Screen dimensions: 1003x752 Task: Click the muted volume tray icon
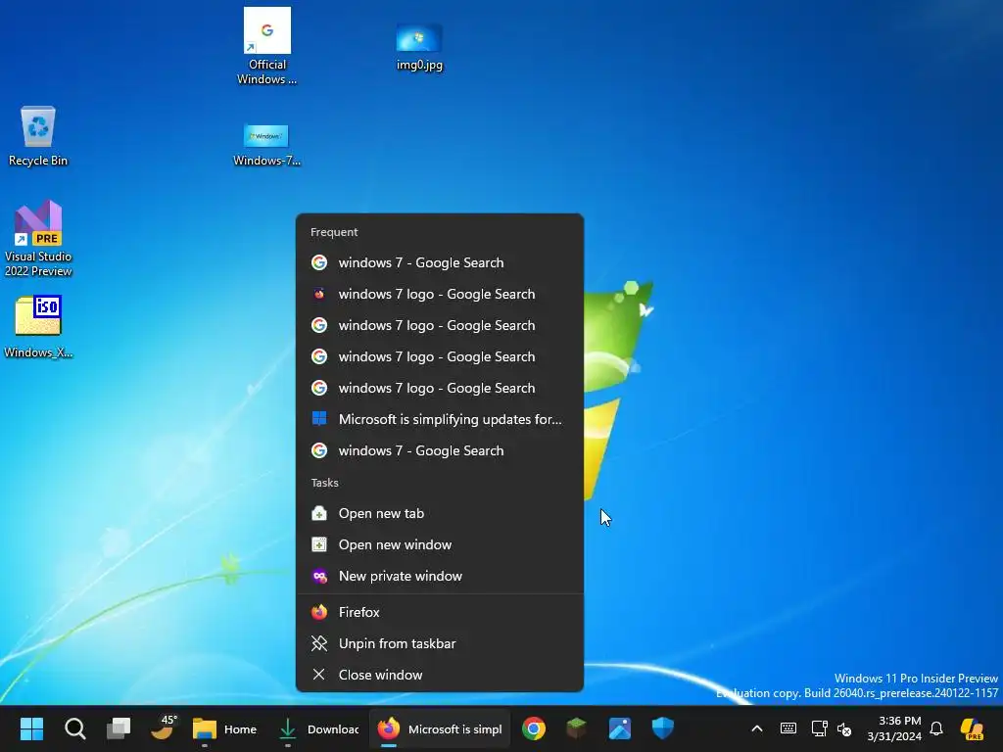(x=844, y=728)
